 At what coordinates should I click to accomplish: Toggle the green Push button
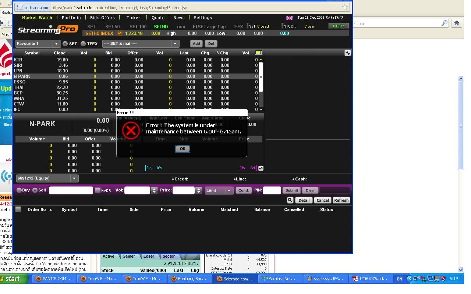(338, 26)
